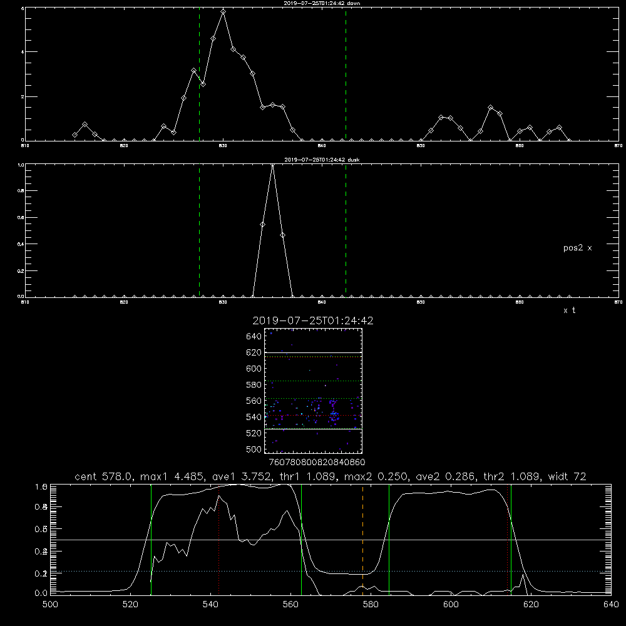Click x-axis label 840 under dawn plot

322,146
